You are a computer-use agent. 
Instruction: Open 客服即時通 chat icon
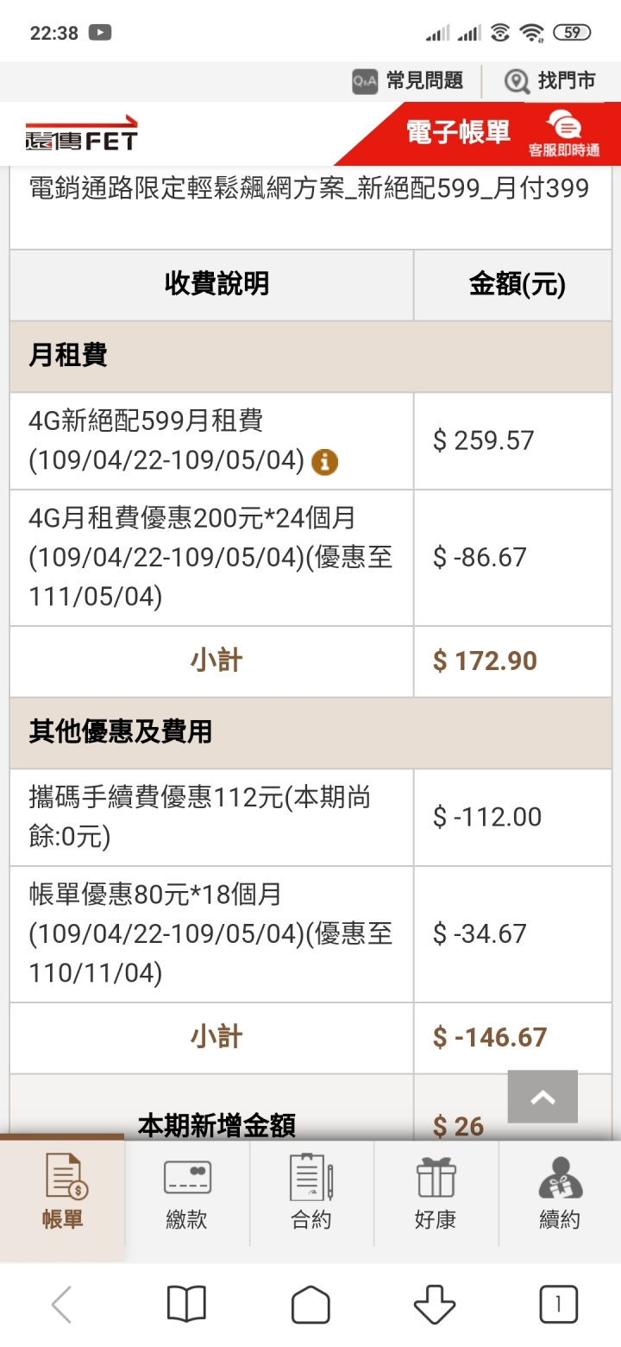tap(564, 134)
